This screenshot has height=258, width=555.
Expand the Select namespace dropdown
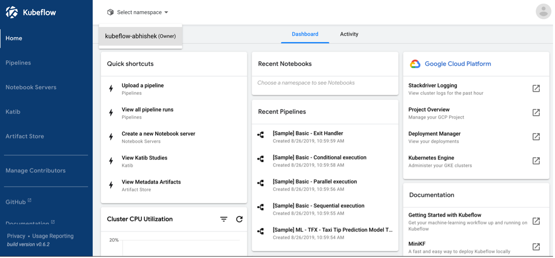click(138, 12)
